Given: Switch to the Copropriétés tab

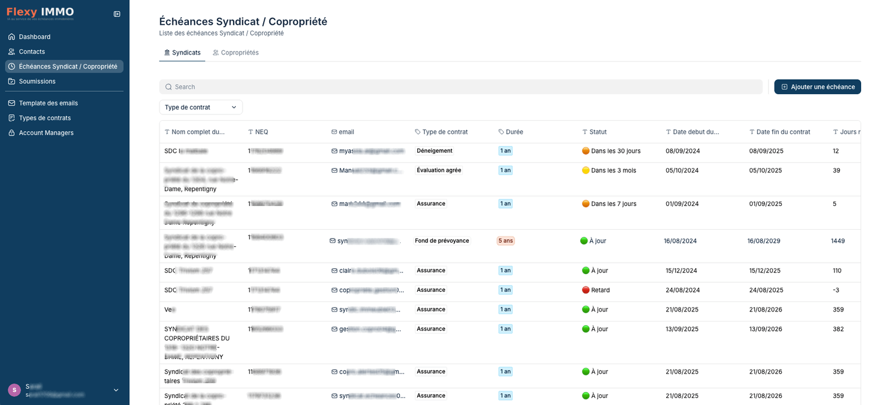Looking at the screenshot, I should tap(236, 53).
